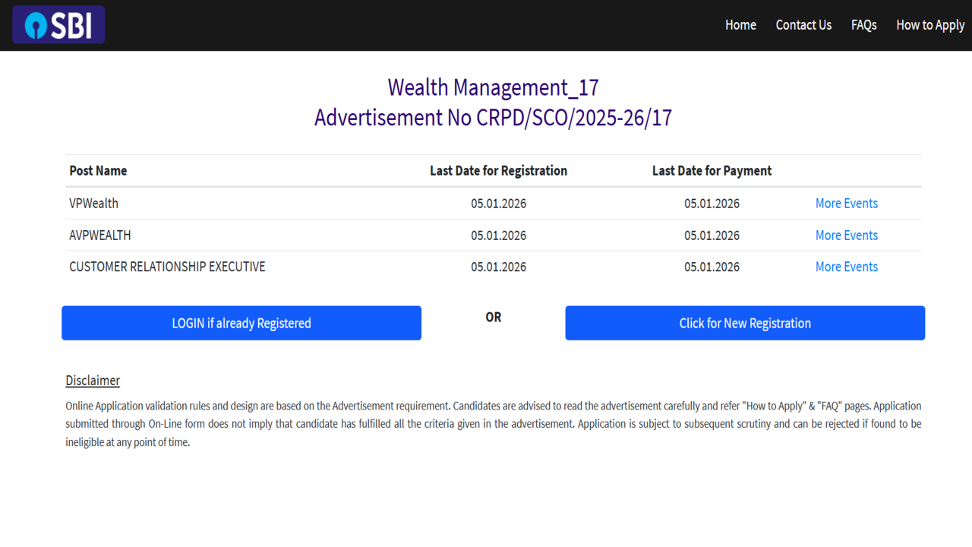This screenshot has height=547, width=972.
Task: Click the Post Name column header
Action: coord(98,171)
